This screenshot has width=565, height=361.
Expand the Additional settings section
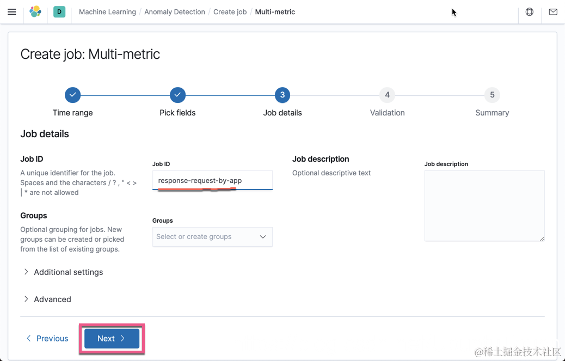pyautogui.click(x=64, y=272)
